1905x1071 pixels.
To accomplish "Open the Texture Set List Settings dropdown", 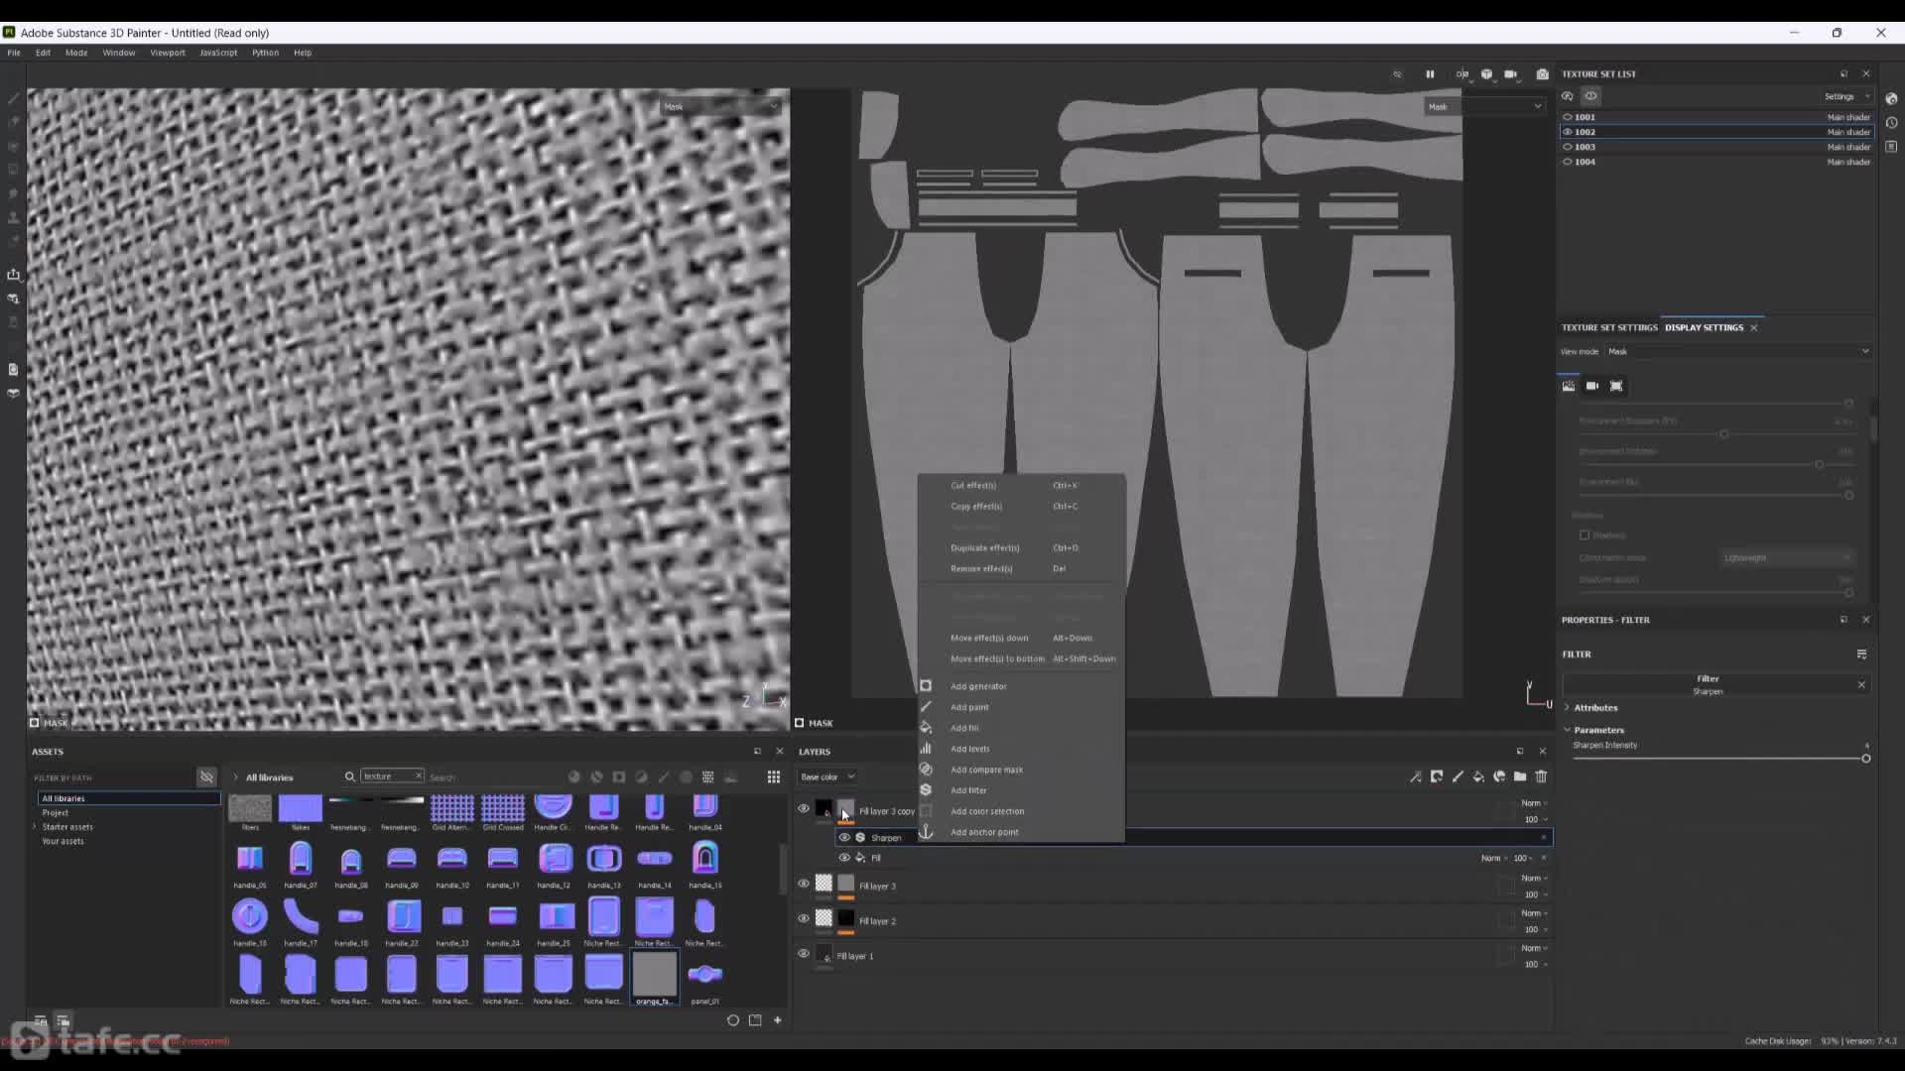I will (x=1845, y=96).
